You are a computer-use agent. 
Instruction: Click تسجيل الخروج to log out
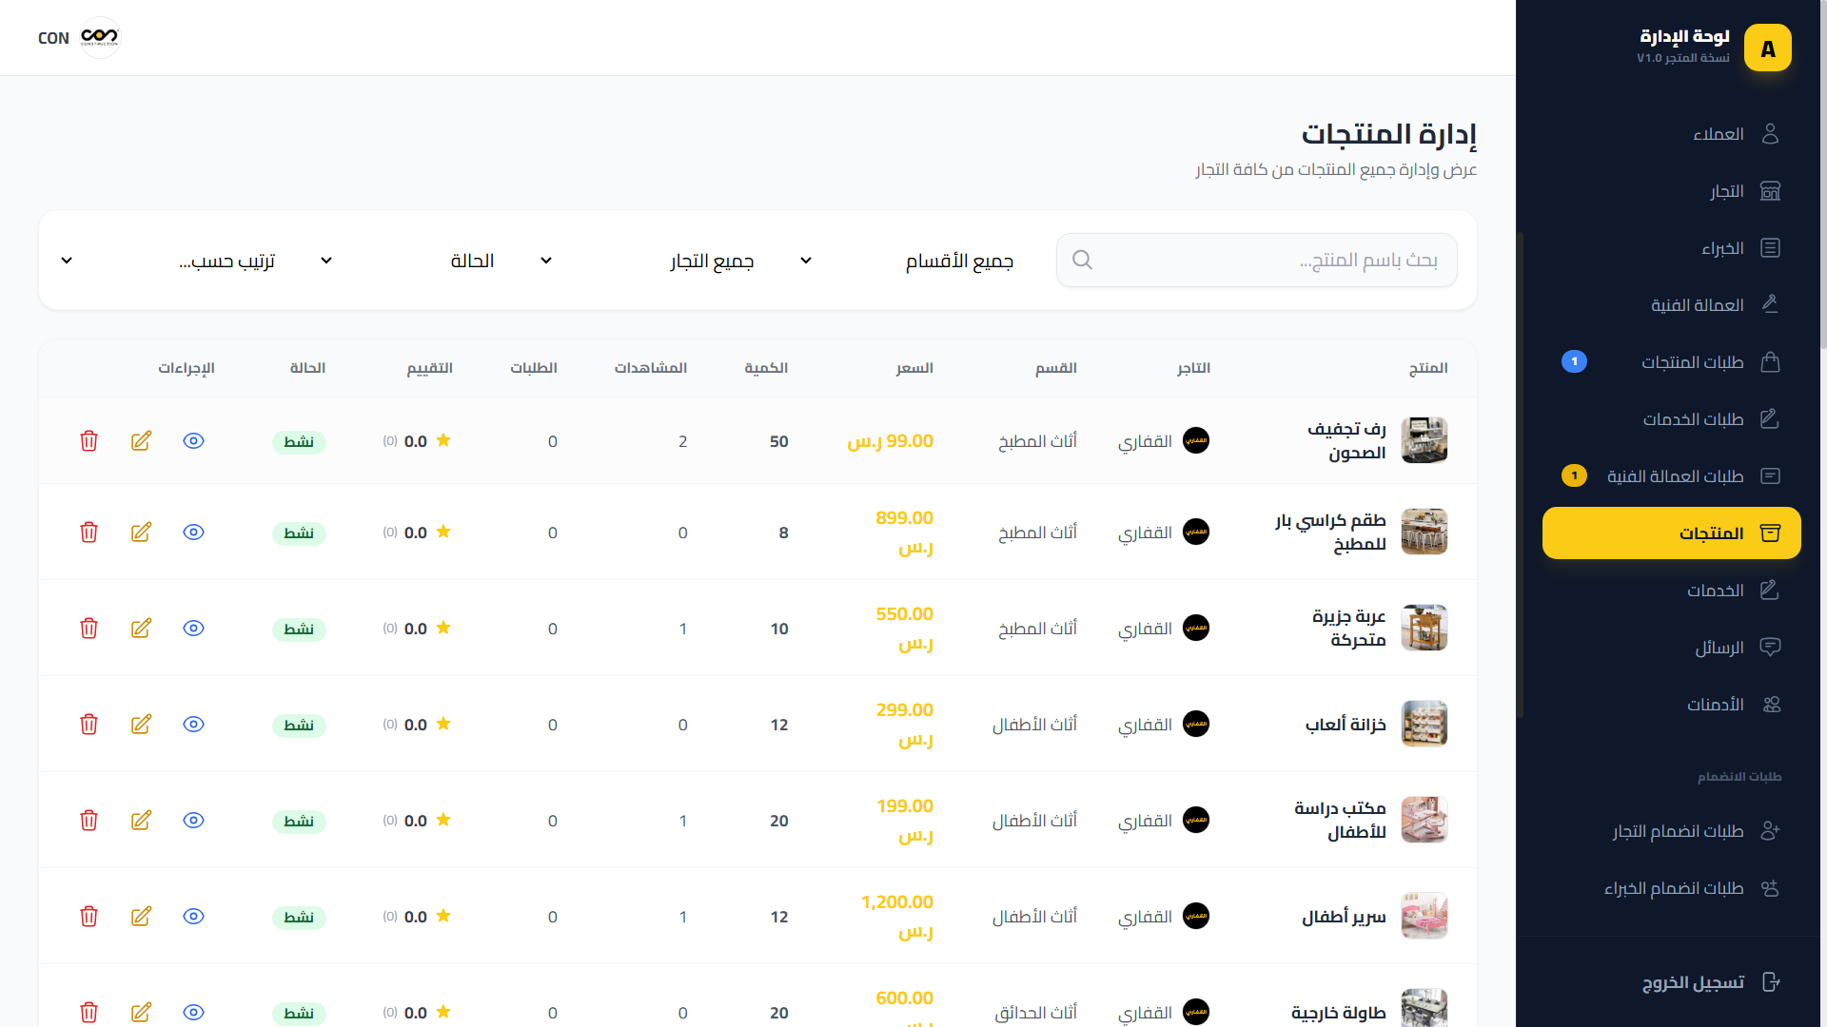(x=1693, y=982)
